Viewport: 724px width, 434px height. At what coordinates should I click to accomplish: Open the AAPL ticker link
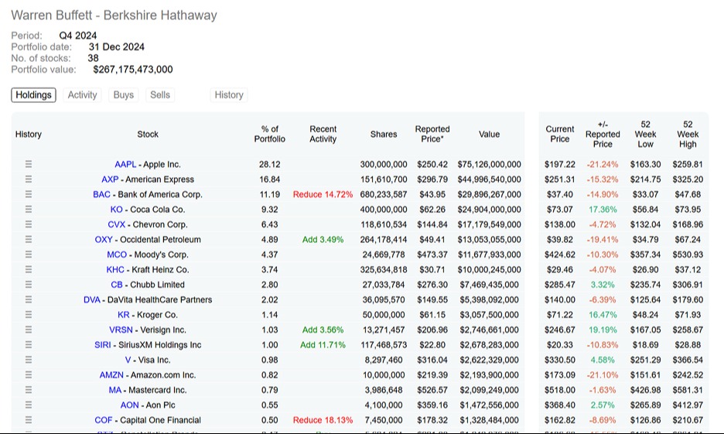[x=125, y=164]
